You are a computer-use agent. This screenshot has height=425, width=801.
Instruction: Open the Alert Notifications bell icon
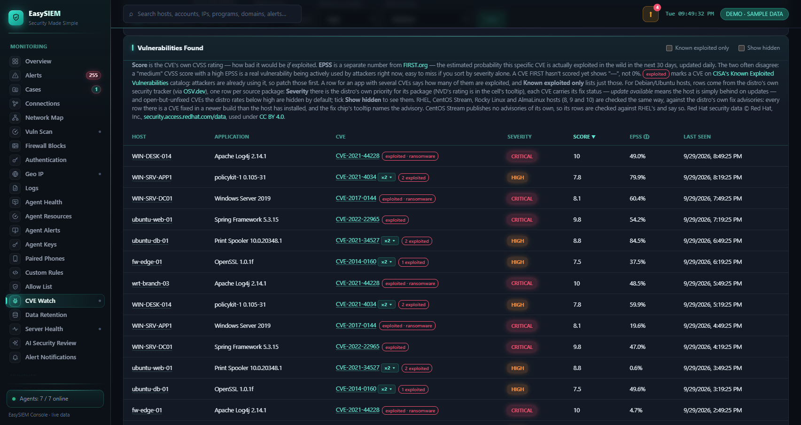point(16,357)
